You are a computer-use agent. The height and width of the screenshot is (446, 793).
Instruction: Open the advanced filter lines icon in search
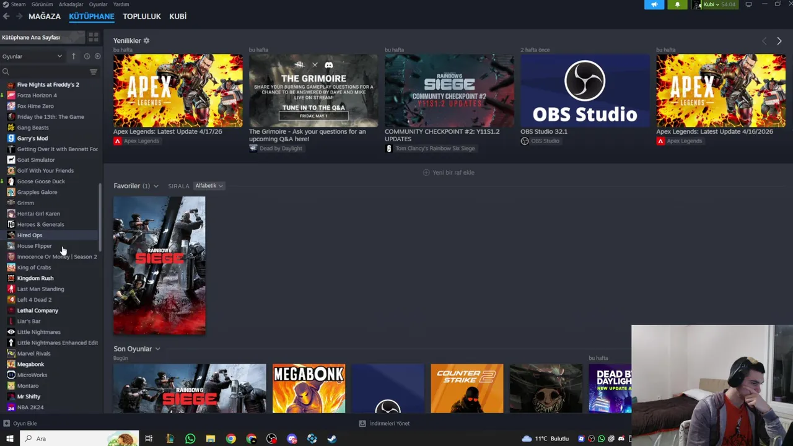94,72
